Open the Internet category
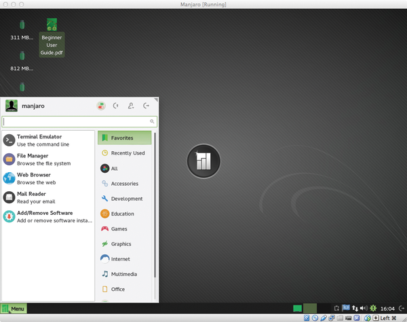407x322 pixels. [125, 259]
